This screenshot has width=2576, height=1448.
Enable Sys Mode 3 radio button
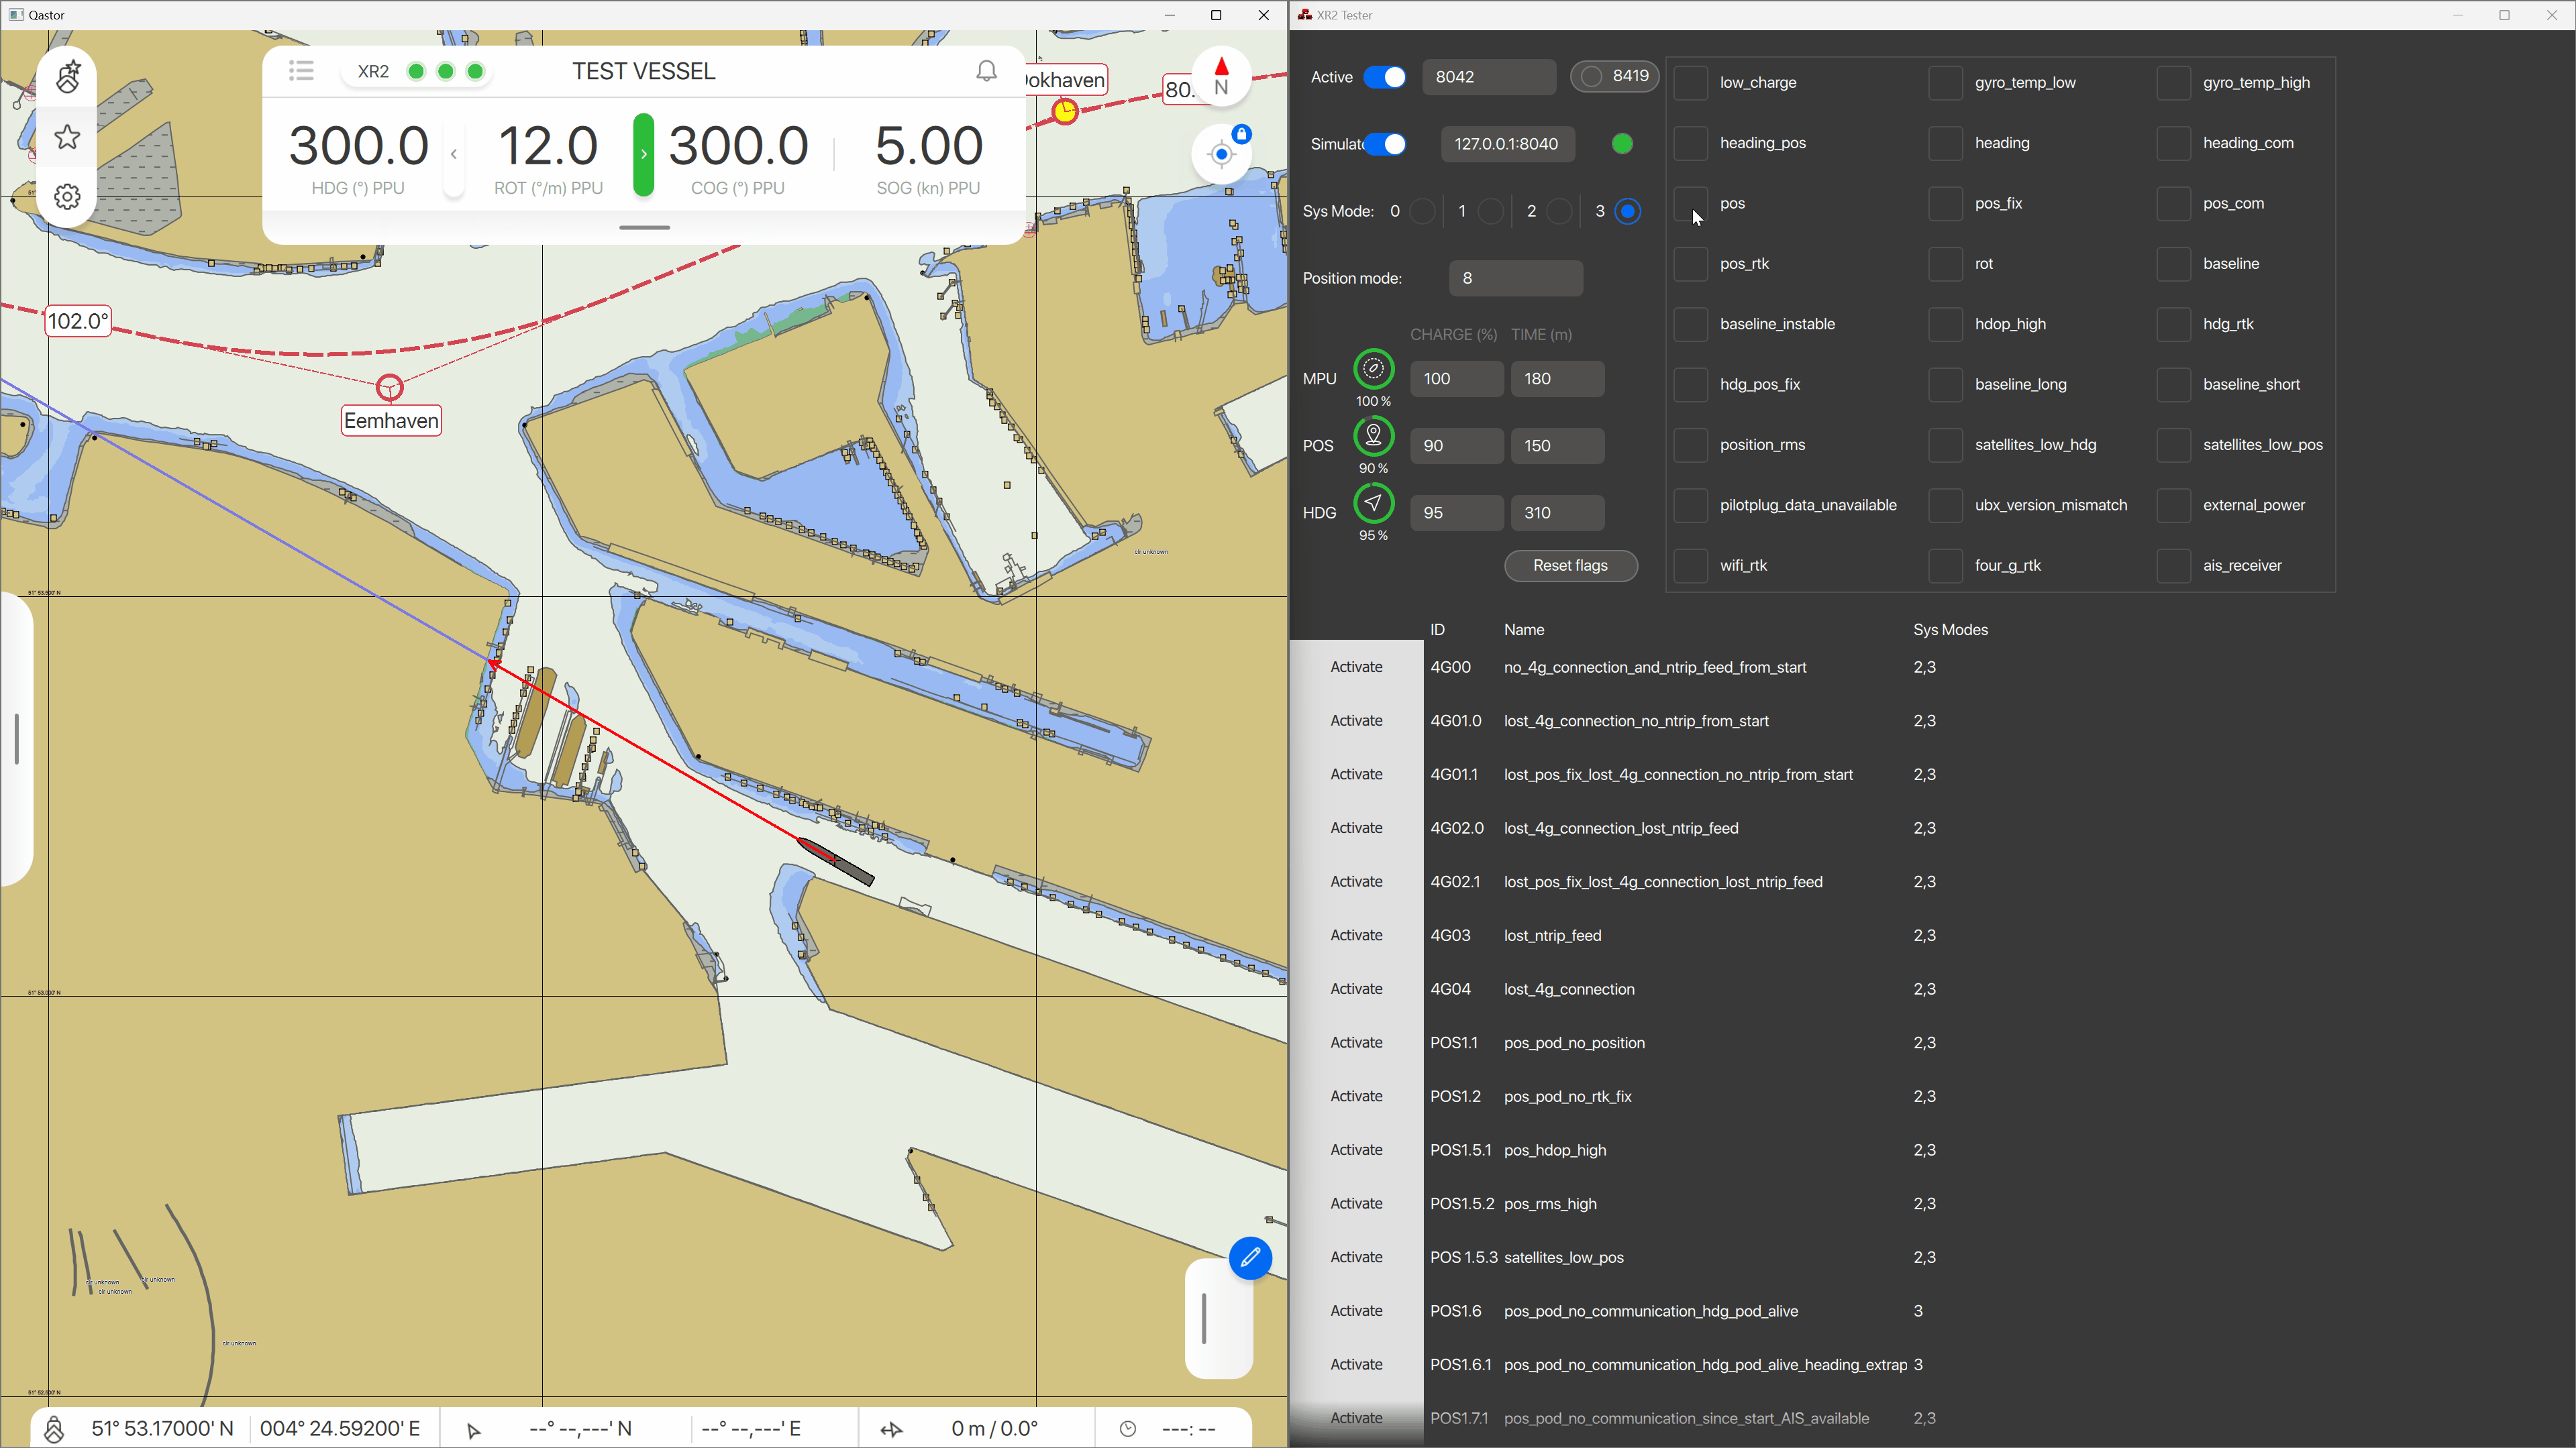1628,211
